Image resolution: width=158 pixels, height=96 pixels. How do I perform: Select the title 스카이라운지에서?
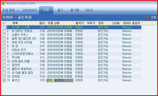(x=22, y=54)
